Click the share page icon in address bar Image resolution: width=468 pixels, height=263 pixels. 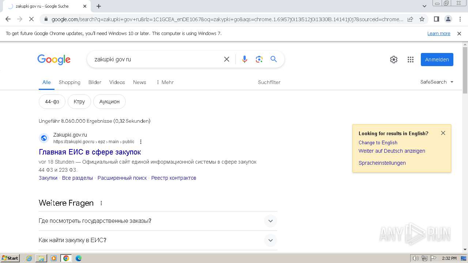(410, 19)
